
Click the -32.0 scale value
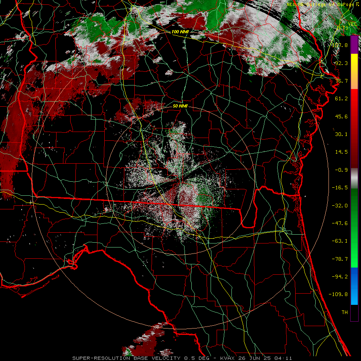point(340,206)
